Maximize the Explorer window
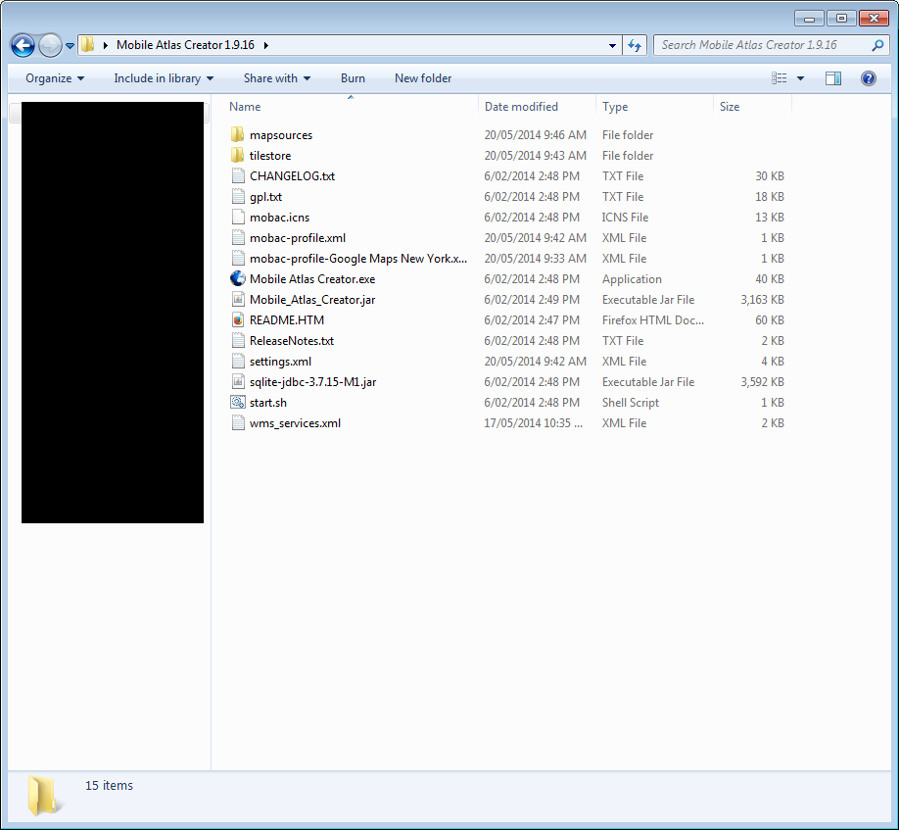The height and width of the screenshot is (830, 899). 841,19
